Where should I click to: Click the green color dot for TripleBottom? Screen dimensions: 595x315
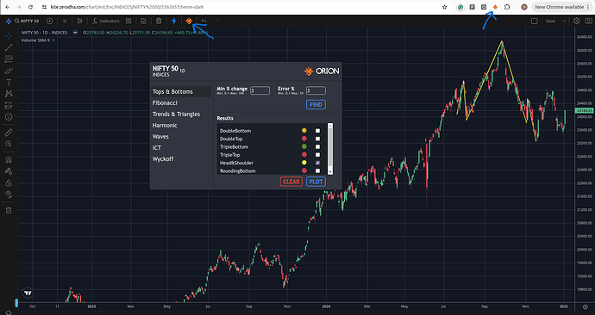tap(304, 146)
